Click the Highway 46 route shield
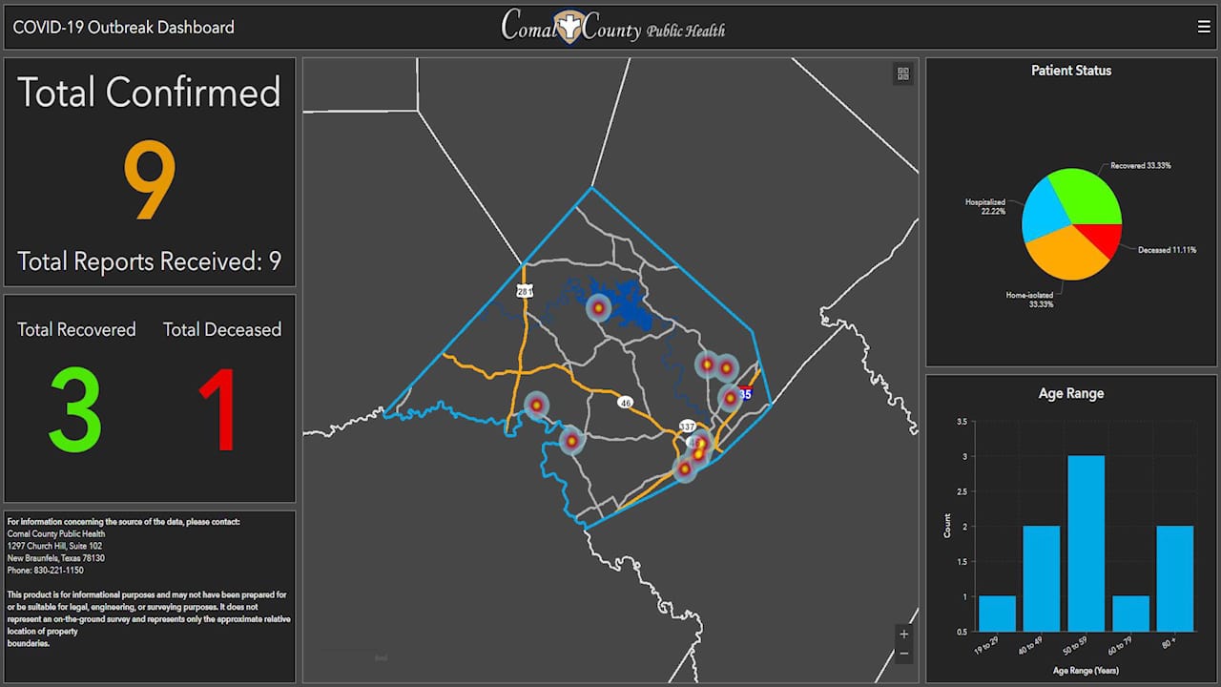 point(625,402)
